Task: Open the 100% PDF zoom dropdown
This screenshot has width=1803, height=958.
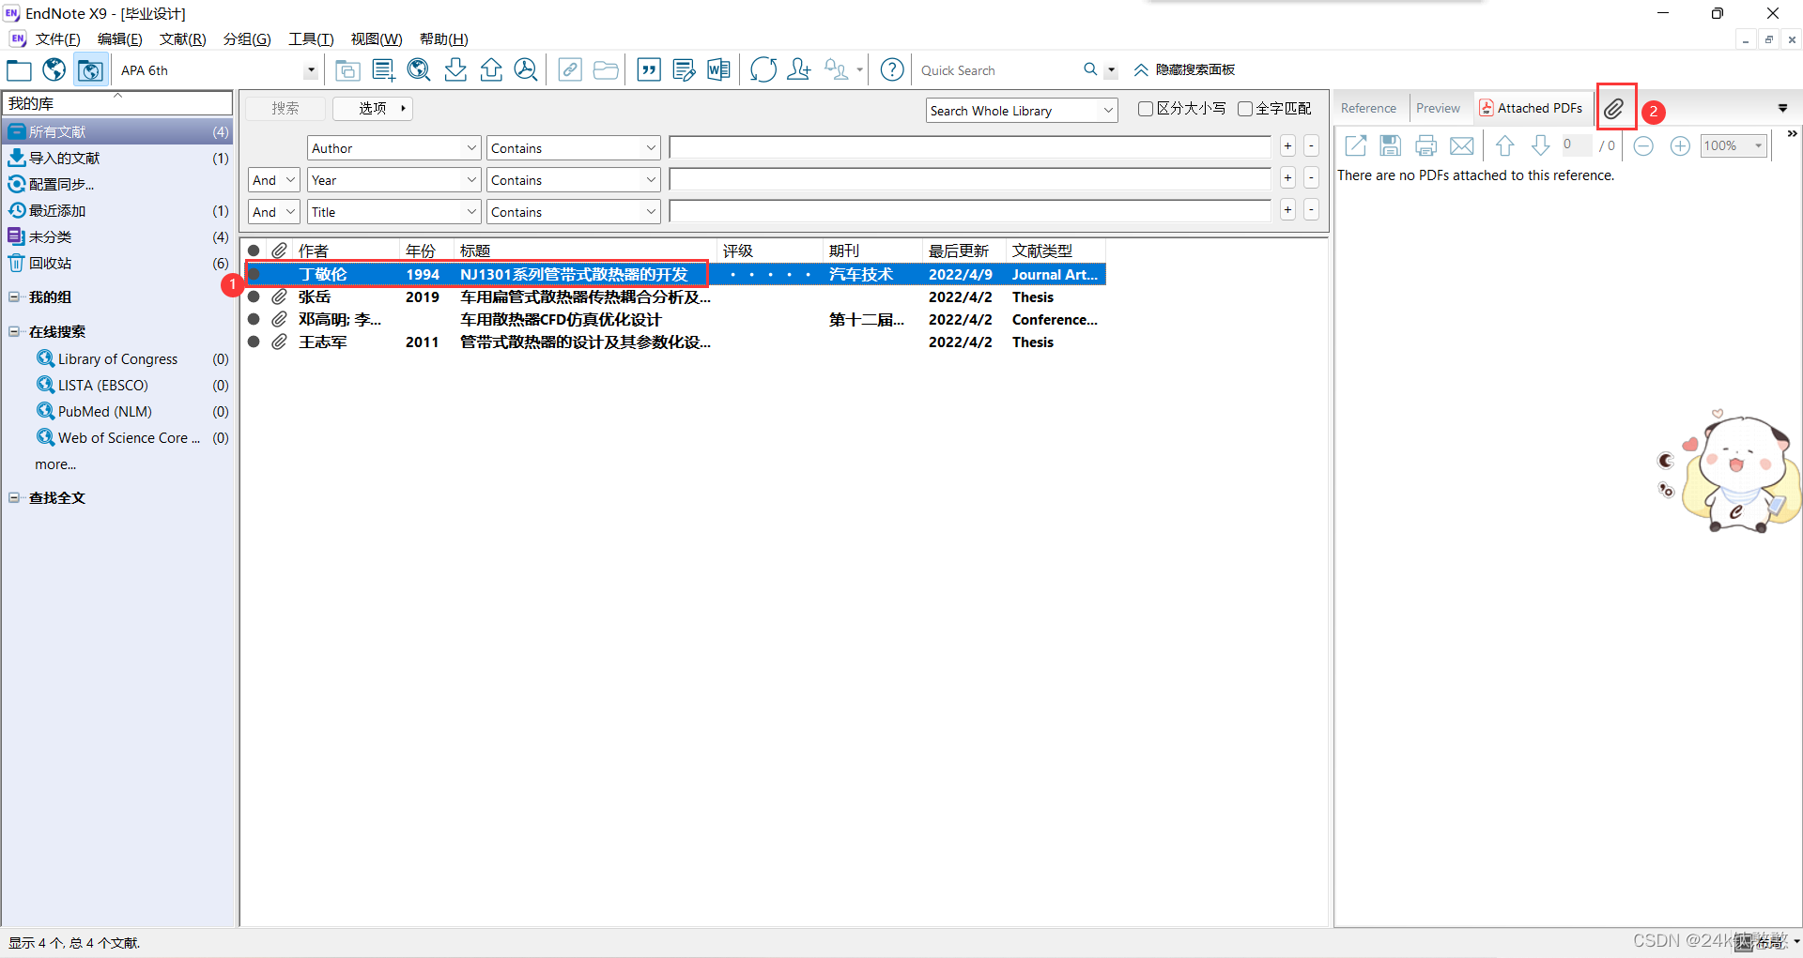Action: coord(1758,145)
